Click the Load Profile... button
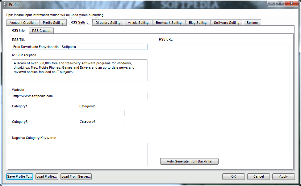The width and height of the screenshot is (301, 186). click(47, 177)
